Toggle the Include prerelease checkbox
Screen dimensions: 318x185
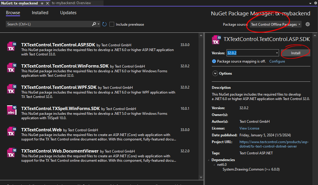(x=112, y=24)
